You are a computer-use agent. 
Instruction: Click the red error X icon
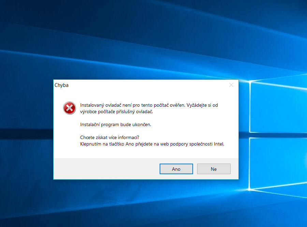tap(70, 108)
